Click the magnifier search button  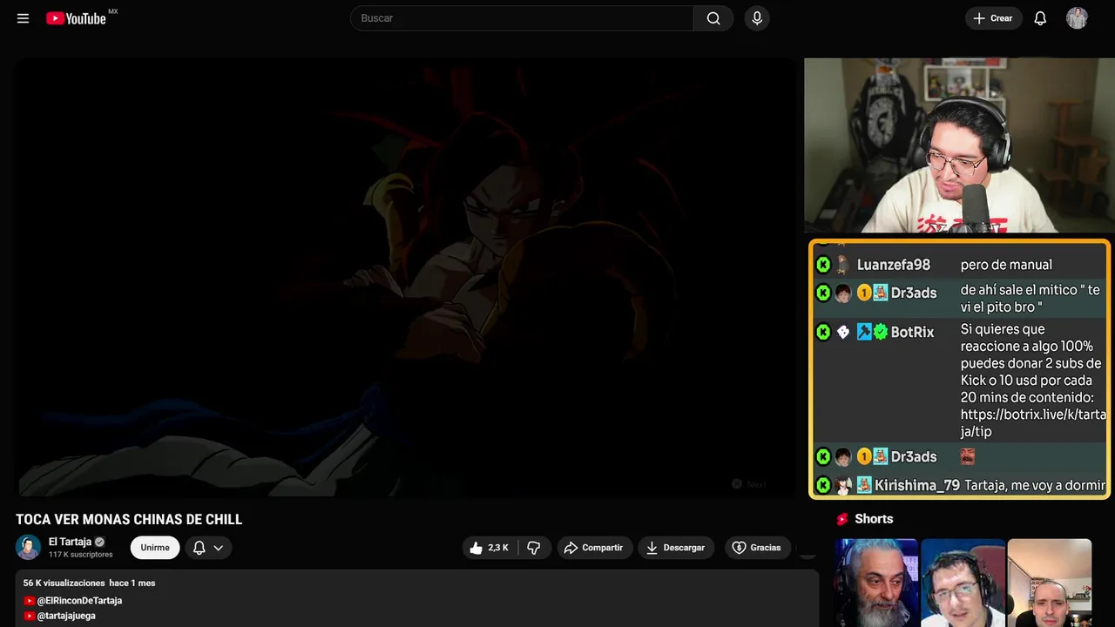[713, 18]
